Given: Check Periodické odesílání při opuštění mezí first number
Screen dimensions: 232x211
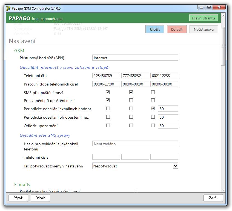Looking at the screenshot, I should point(108,117).
